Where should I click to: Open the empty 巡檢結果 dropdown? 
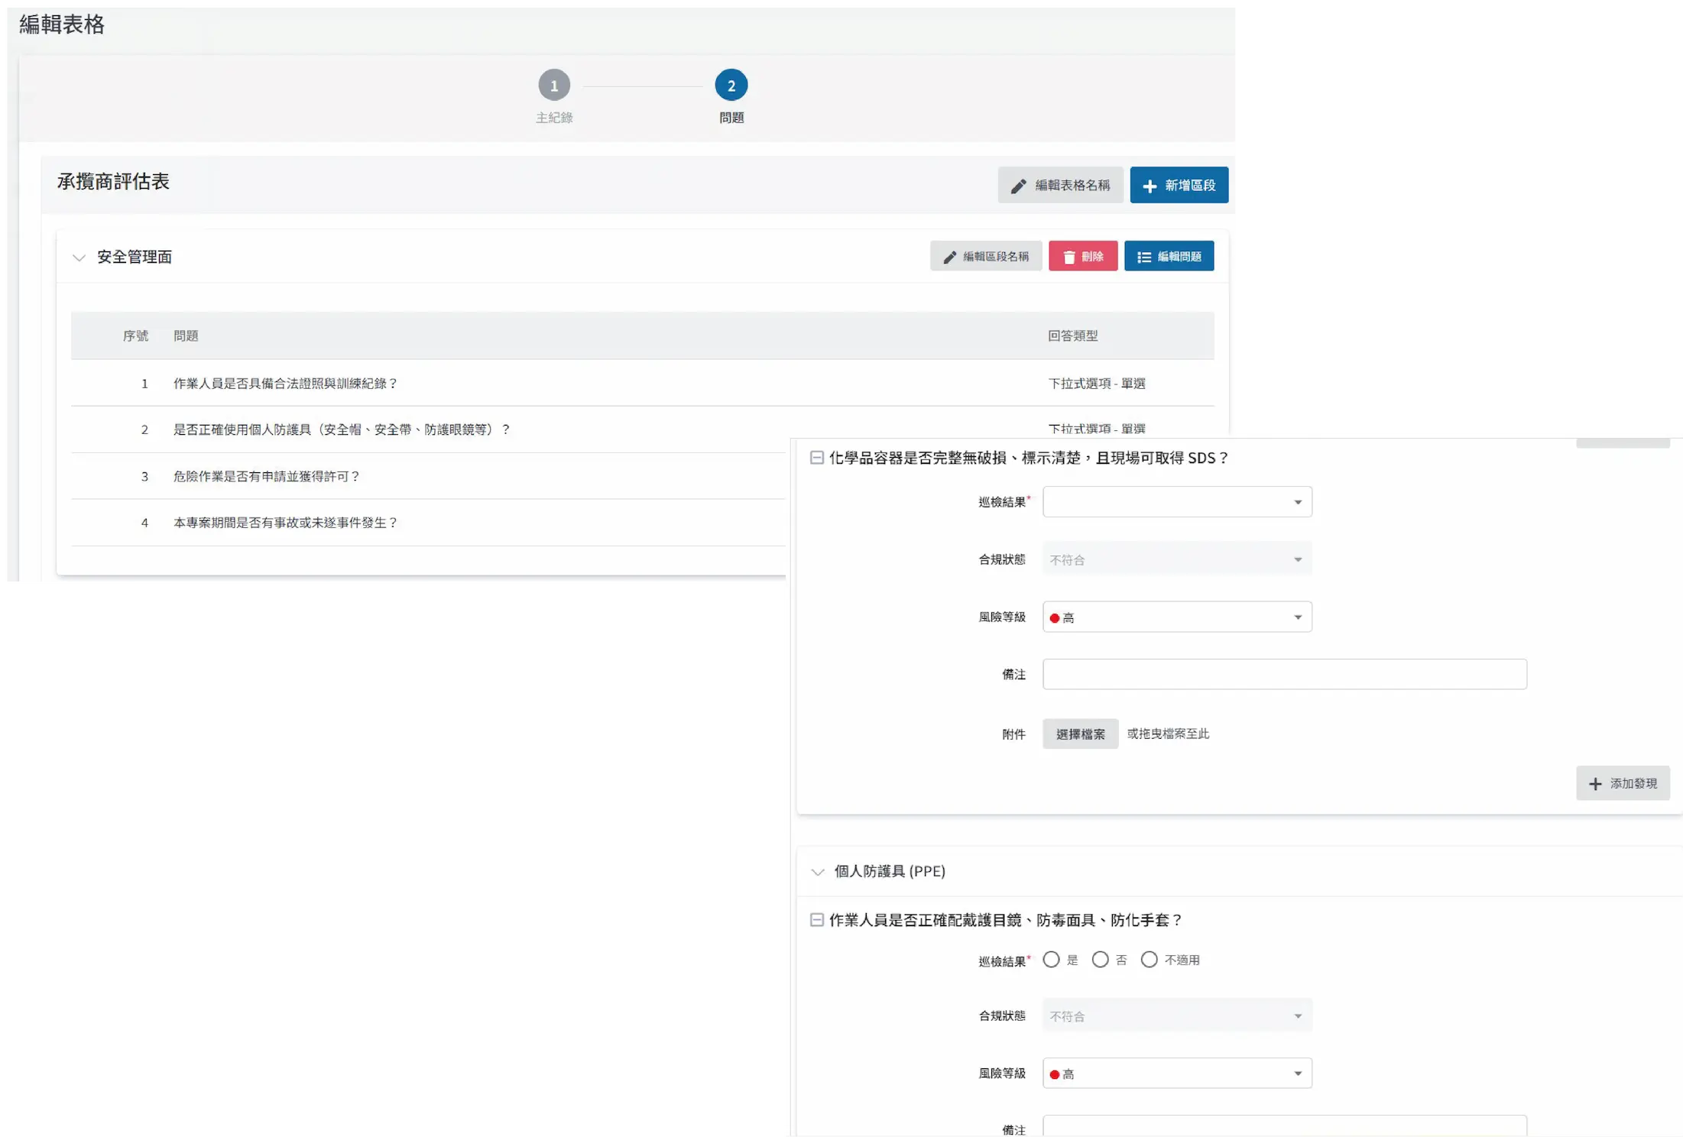(1176, 502)
